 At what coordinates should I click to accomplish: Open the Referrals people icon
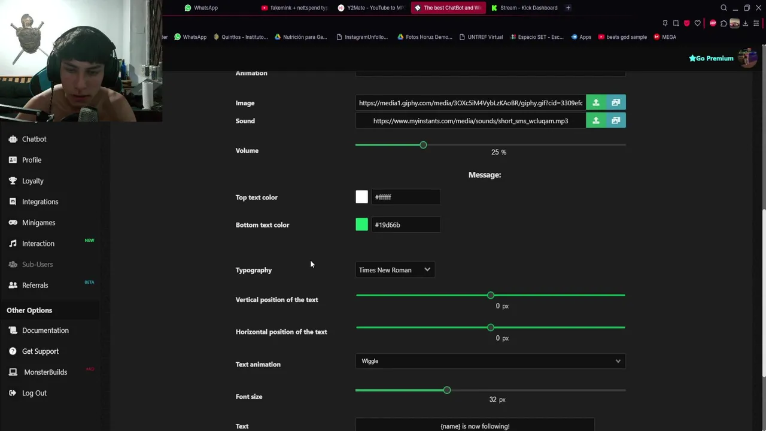click(x=13, y=286)
